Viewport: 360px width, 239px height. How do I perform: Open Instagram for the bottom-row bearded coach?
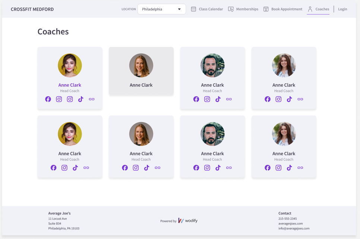(207, 168)
